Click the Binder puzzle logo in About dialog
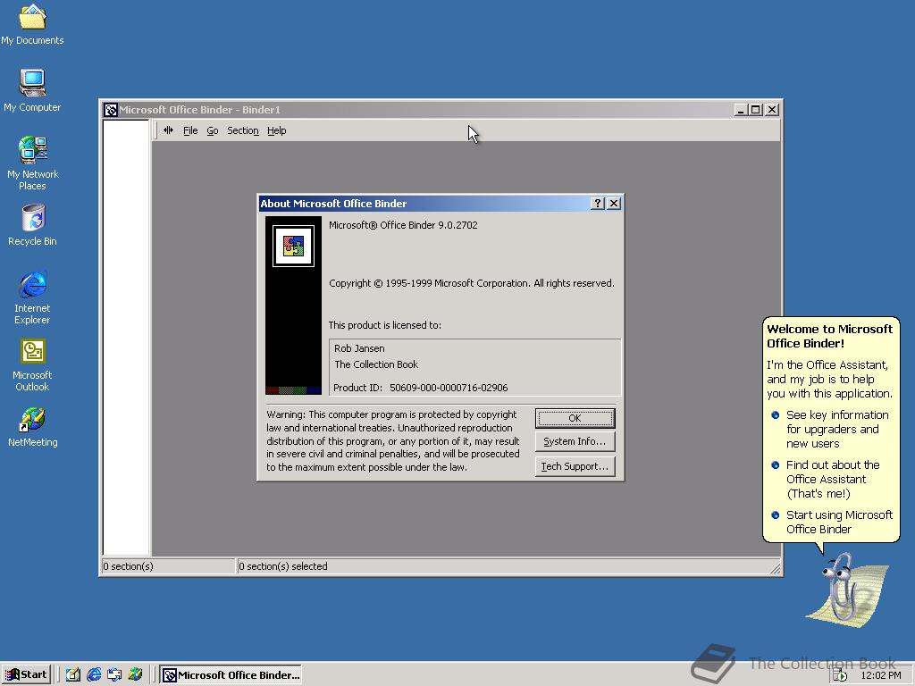 click(293, 246)
